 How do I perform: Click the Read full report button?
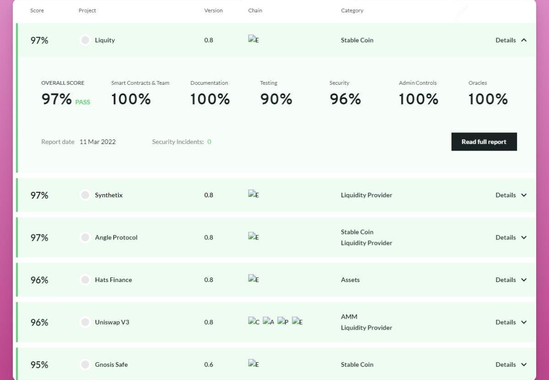(x=484, y=142)
